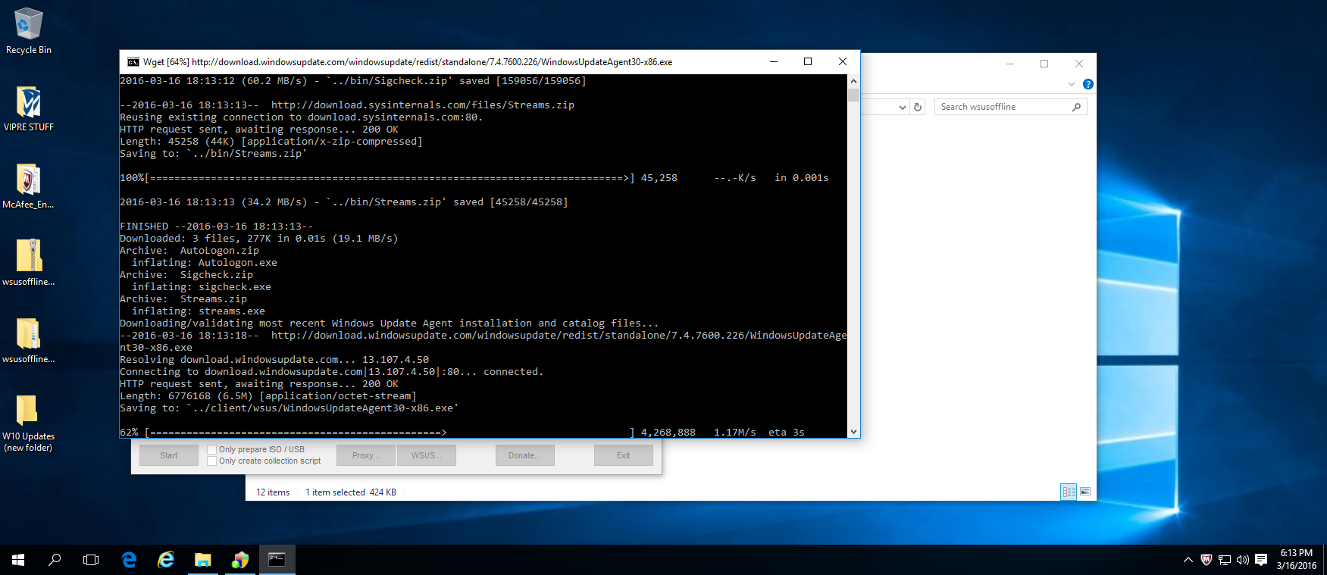Select the McAfee_En... desktop icon
Image resolution: width=1327 pixels, height=575 pixels.
point(29,186)
